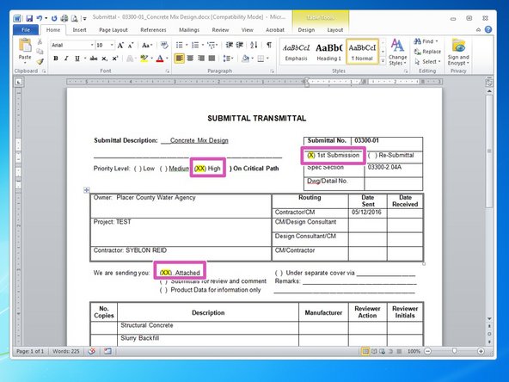Open the References tab

(153, 30)
